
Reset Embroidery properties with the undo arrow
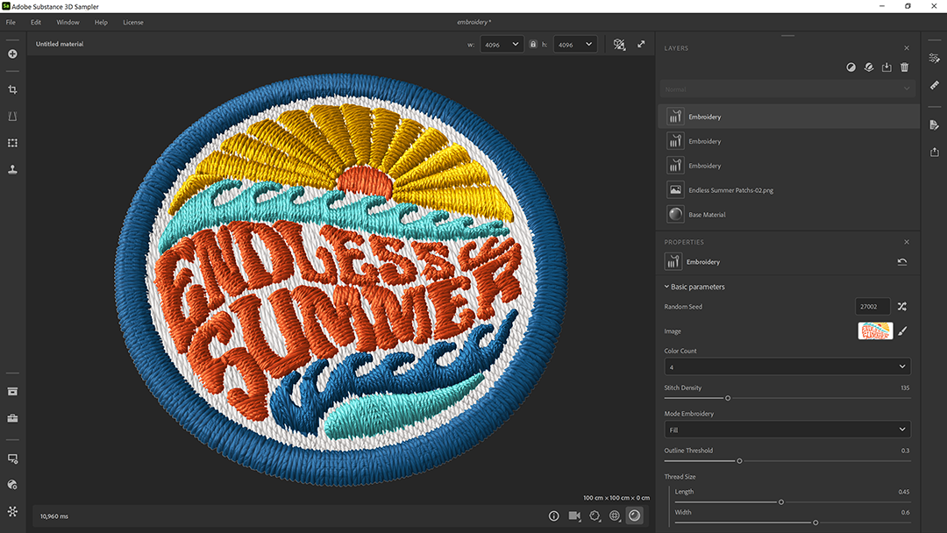(901, 262)
